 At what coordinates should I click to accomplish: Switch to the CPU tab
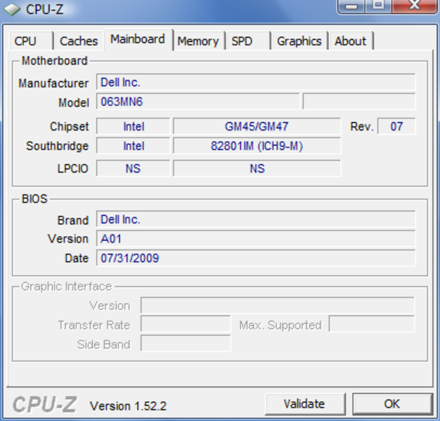point(31,41)
